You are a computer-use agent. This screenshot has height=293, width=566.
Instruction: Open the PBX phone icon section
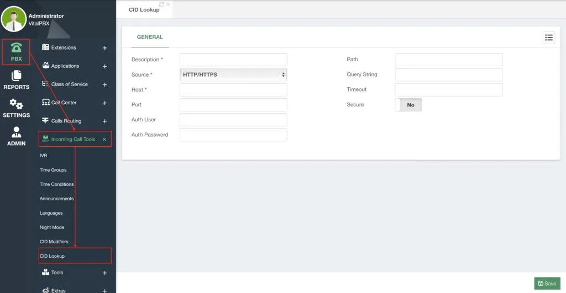[x=16, y=52]
